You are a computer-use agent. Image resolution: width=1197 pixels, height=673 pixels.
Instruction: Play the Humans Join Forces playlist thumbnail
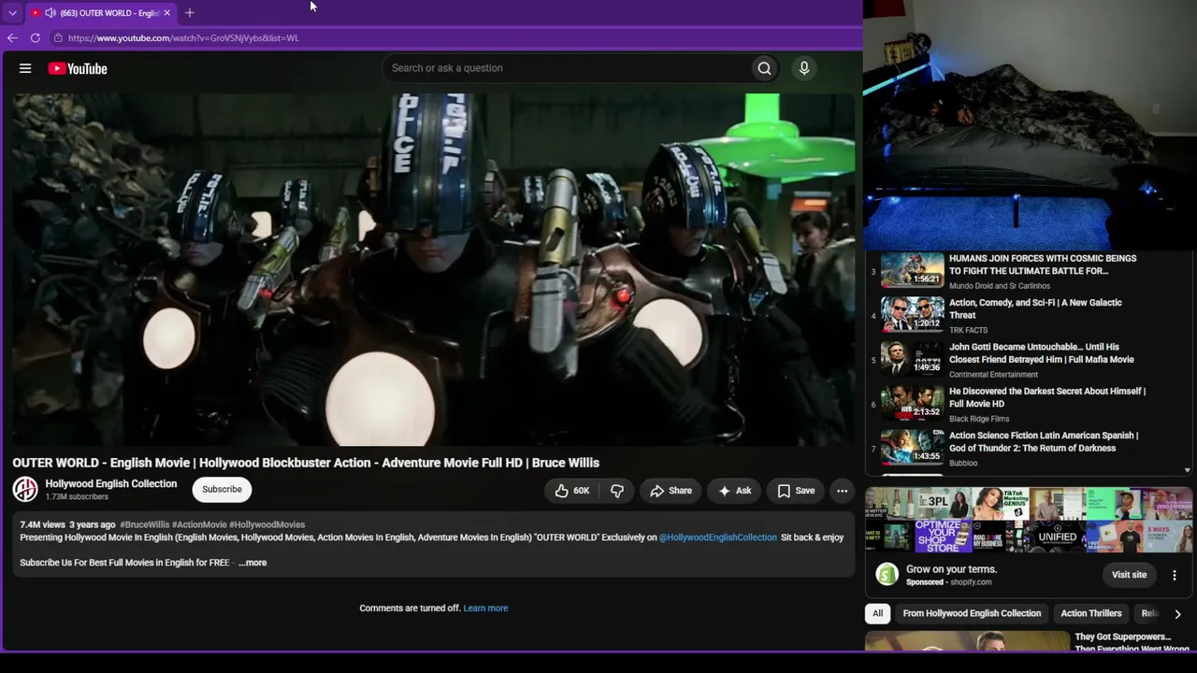point(912,271)
